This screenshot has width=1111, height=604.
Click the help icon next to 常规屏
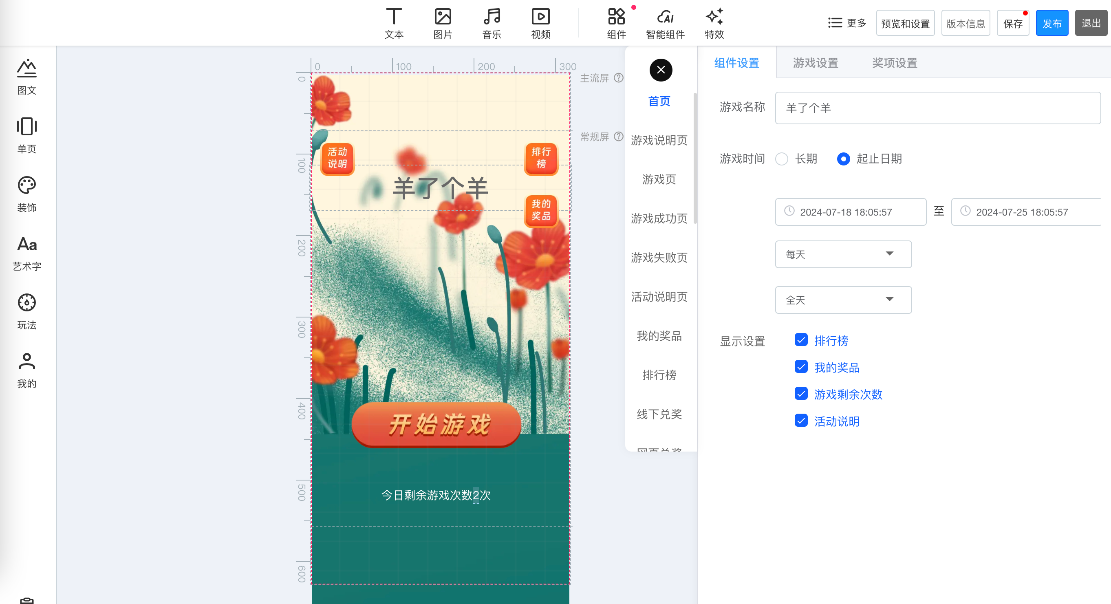619,137
